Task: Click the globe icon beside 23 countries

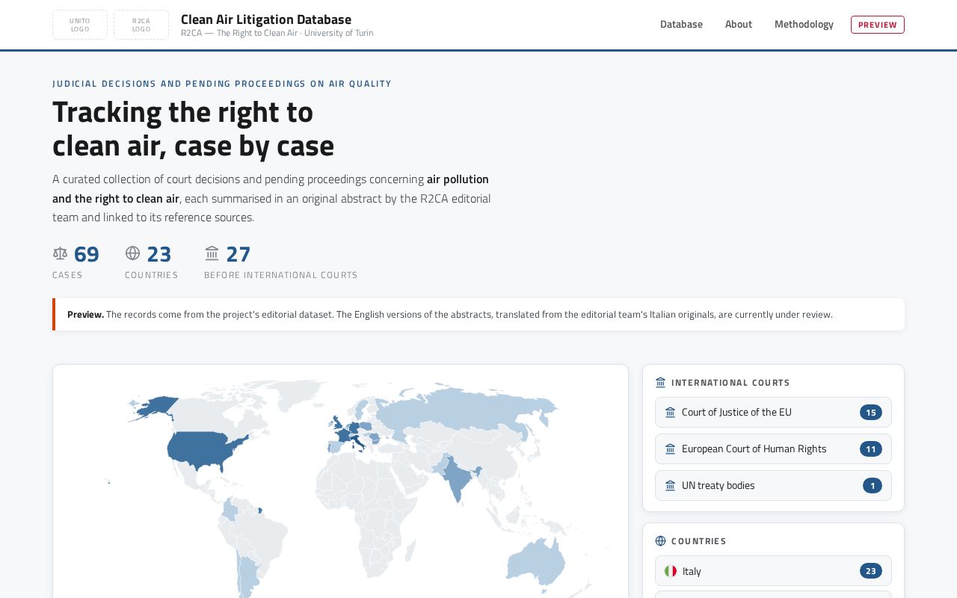Action: [x=133, y=253]
